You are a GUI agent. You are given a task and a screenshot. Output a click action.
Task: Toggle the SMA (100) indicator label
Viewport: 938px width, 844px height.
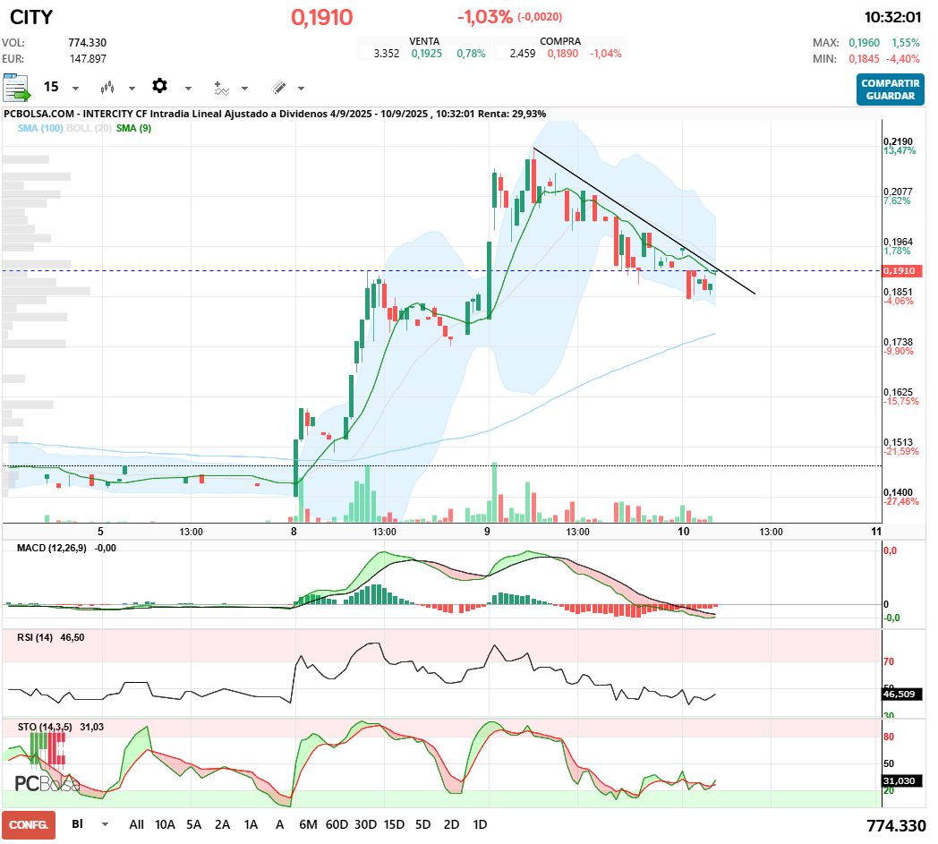[x=40, y=128]
